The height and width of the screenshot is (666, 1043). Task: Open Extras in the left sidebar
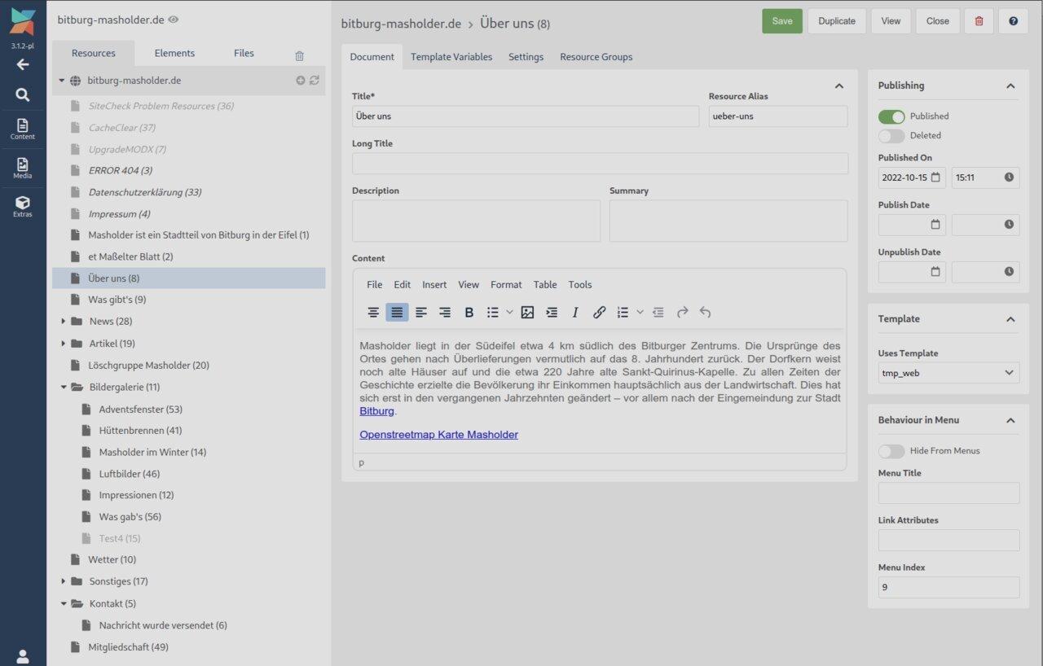click(22, 206)
